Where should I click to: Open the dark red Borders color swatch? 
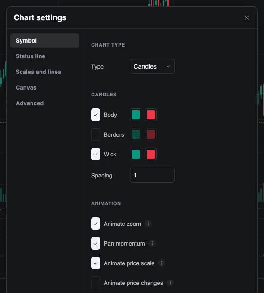tap(151, 134)
